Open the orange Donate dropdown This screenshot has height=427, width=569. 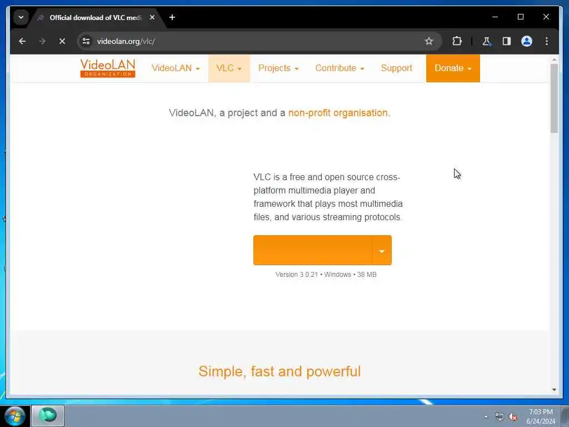453,68
